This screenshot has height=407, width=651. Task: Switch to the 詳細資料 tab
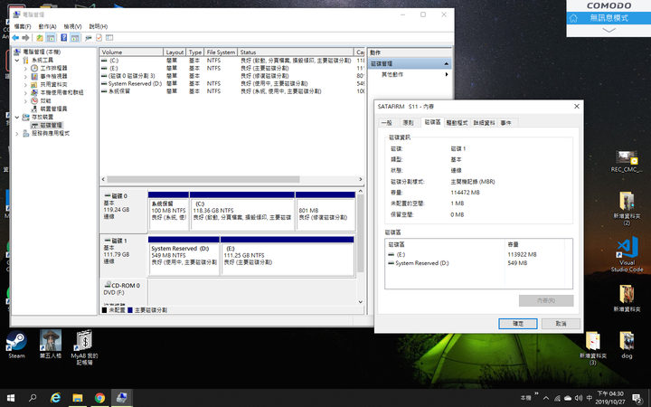click(x=484, y=122)
